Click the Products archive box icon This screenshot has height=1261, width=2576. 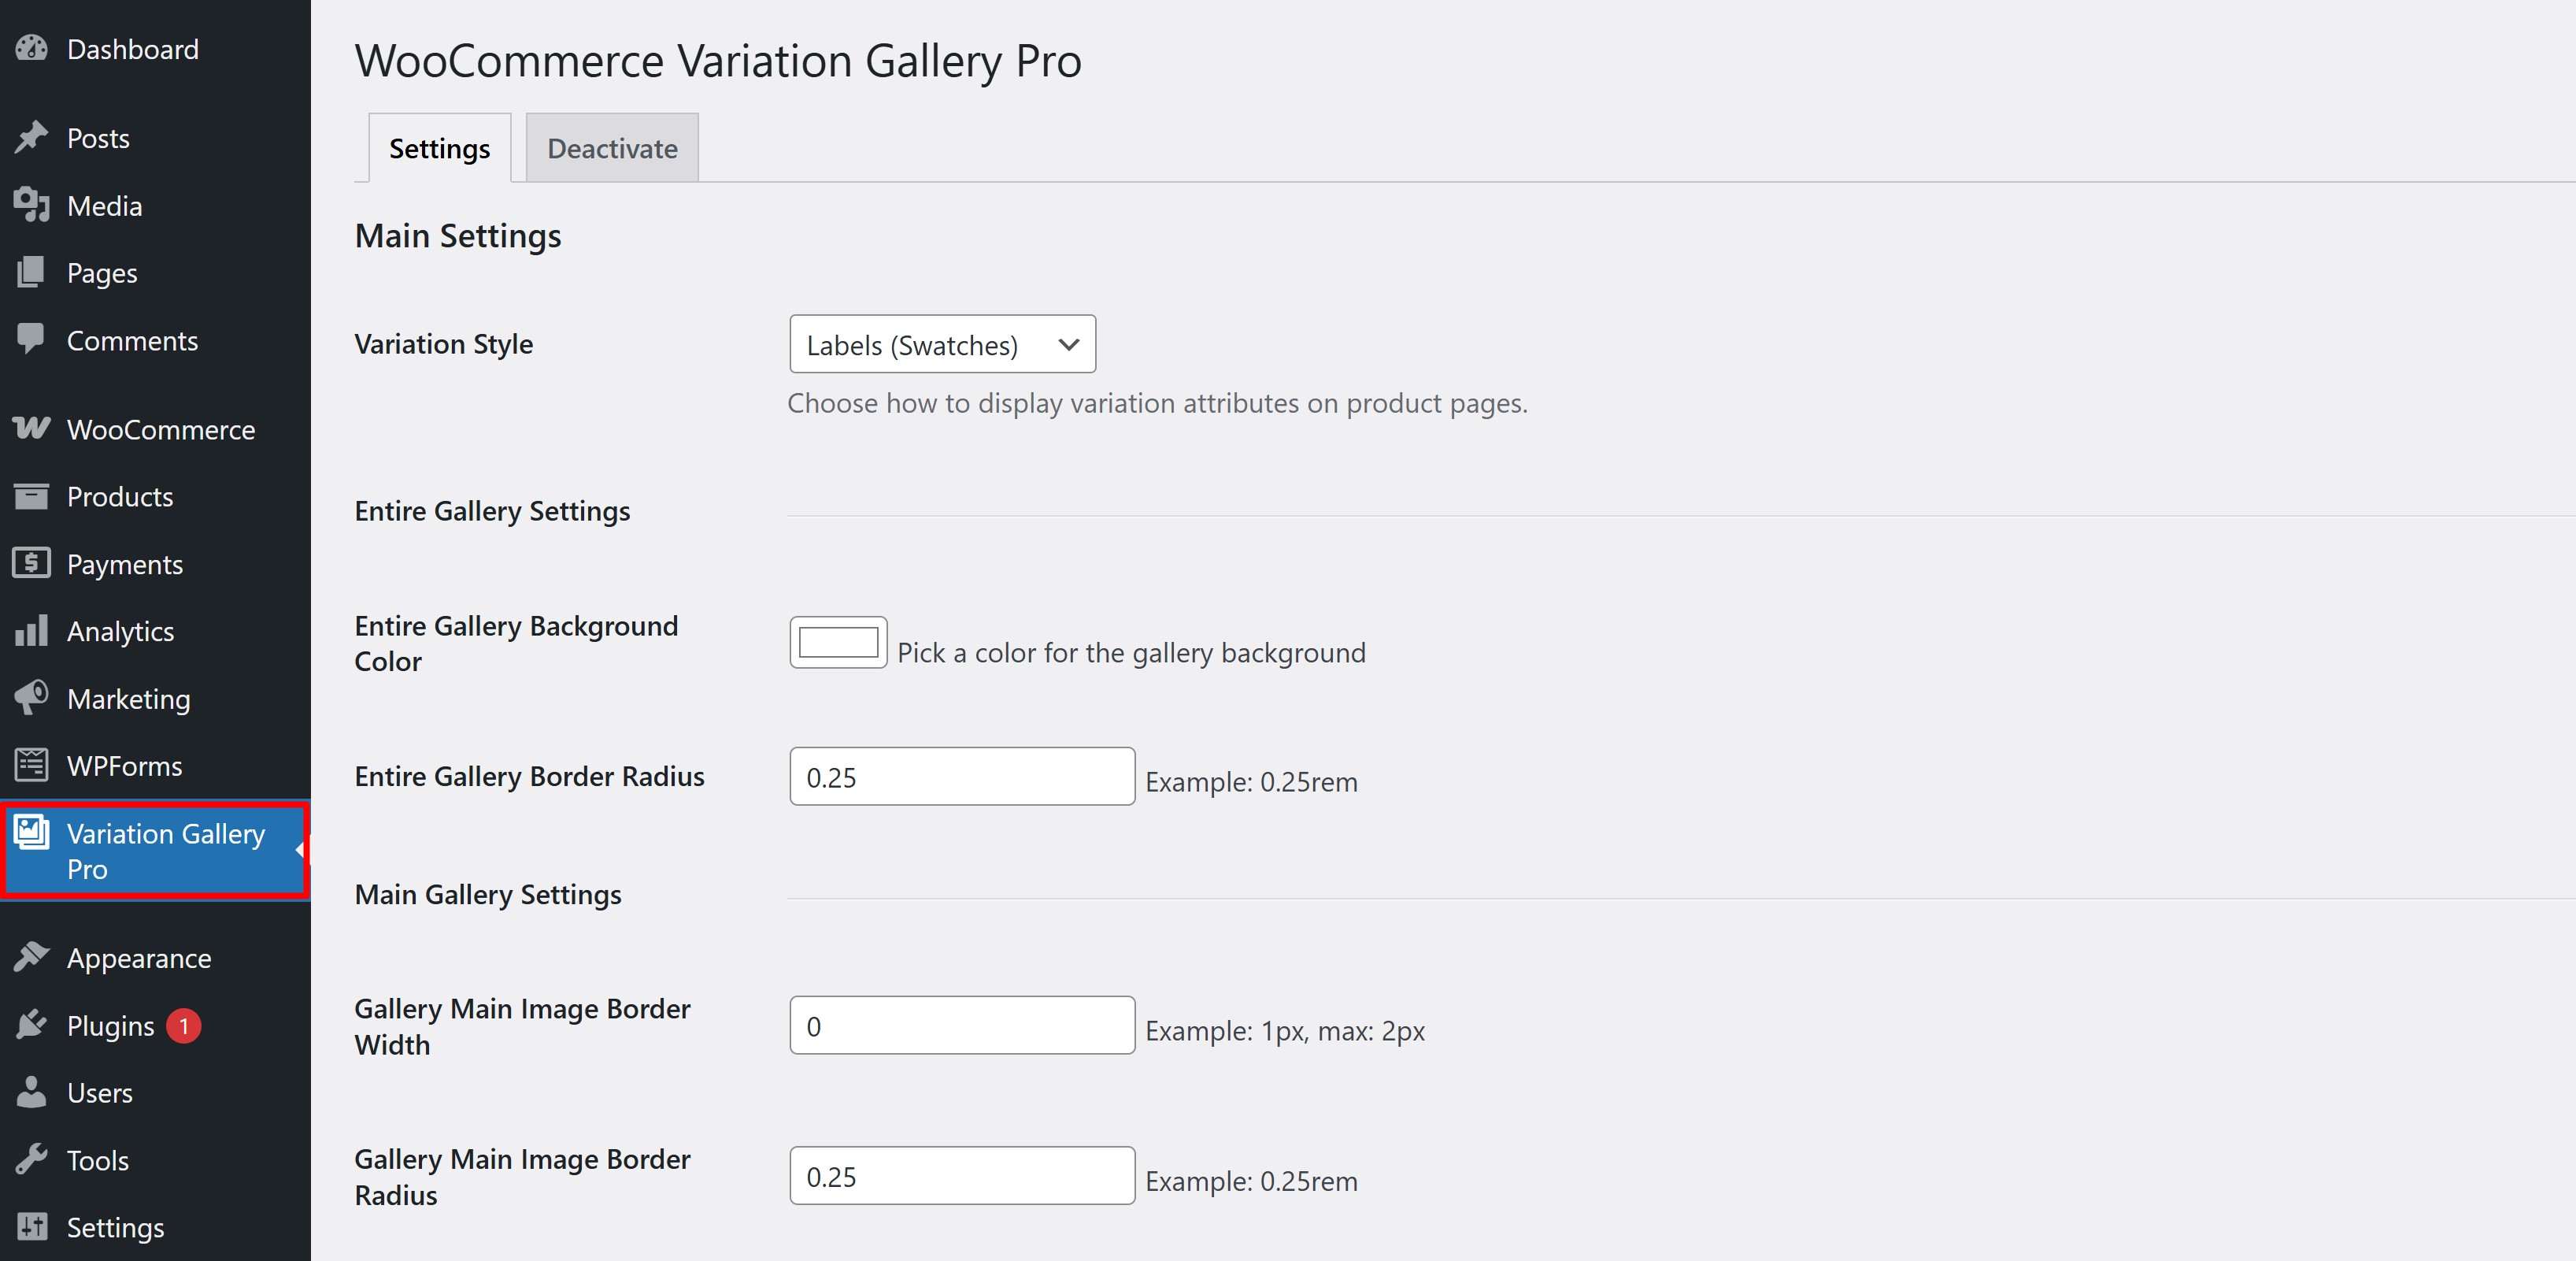pyautogui.click(x=32, y=495)
